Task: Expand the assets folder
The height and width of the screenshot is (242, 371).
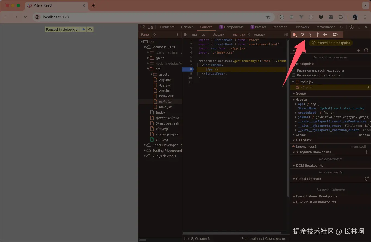Action: pyautogui.click(x=152, y=74)
